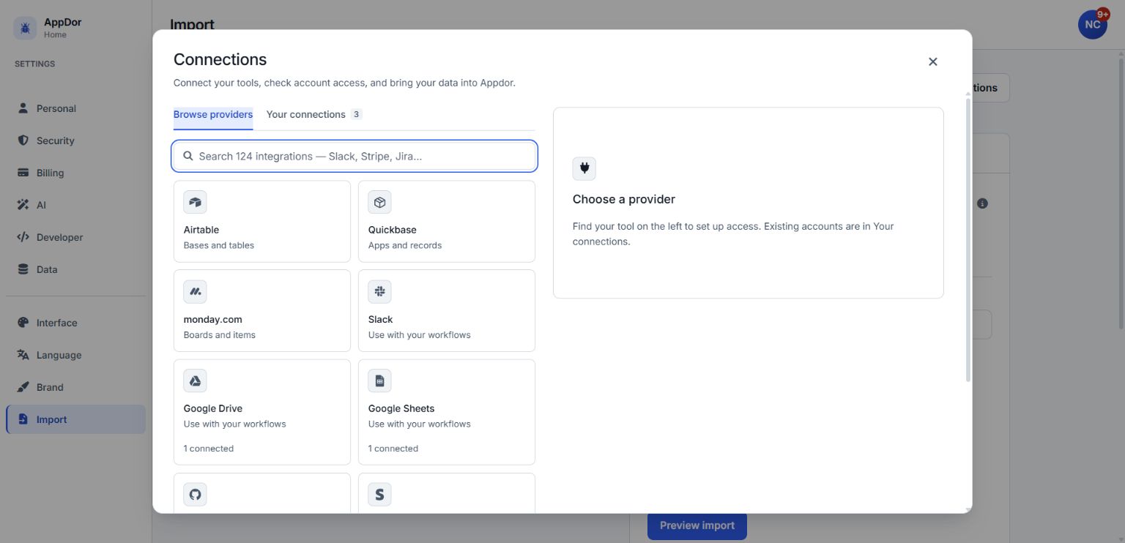The height and width of the screenshot is (543, 1125).
Task: Choose the monday.com Boards and items card
Action: point(262,310)
